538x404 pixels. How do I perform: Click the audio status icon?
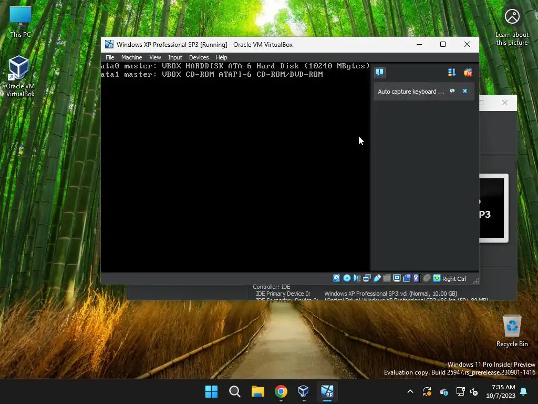coord(357,278)
